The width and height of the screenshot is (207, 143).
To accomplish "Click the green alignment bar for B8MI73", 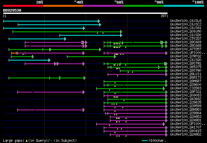I will click(47, 78).
